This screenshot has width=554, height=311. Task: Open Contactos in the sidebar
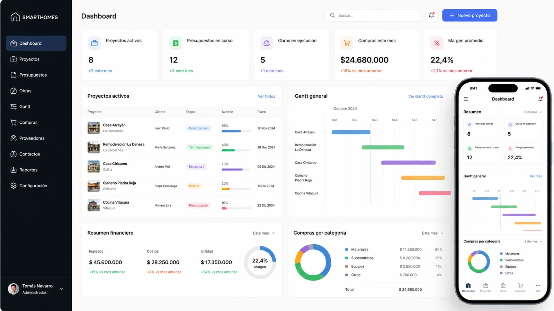pyautogui.click(x=36, y=154)
